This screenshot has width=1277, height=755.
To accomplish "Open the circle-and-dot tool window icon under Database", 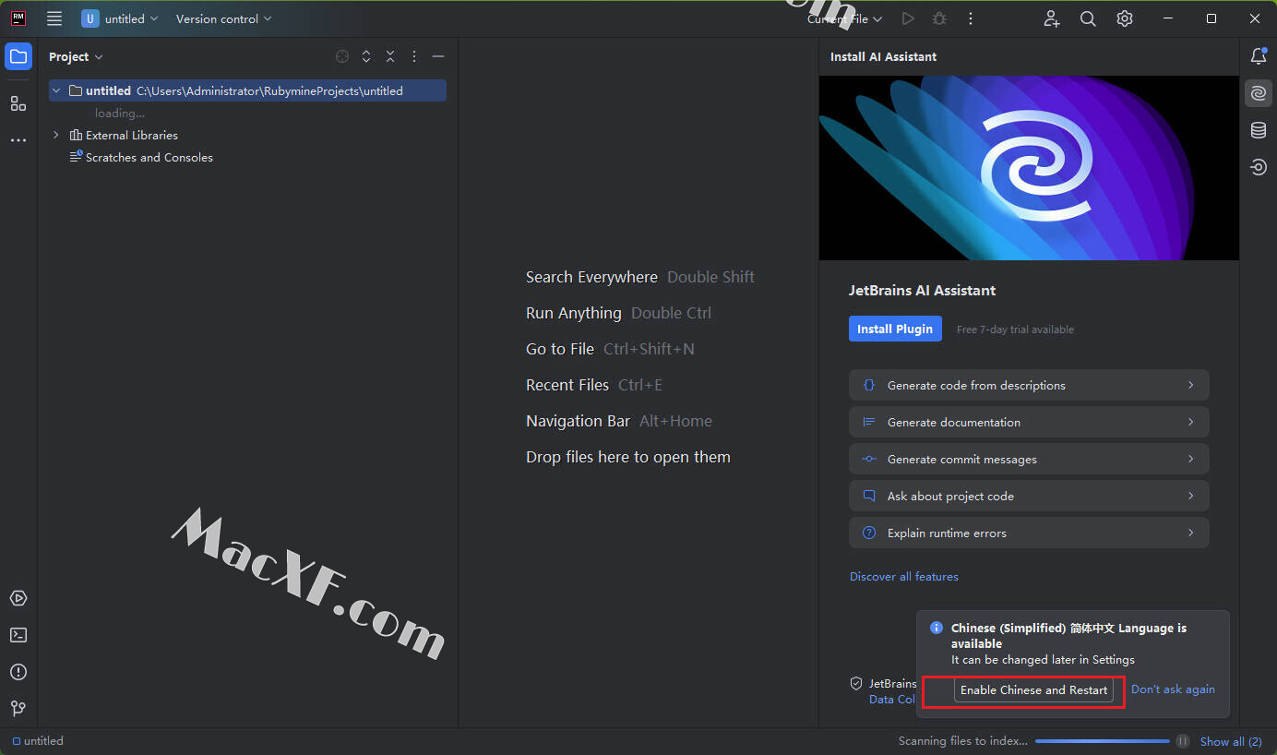I will (1259, 167).
